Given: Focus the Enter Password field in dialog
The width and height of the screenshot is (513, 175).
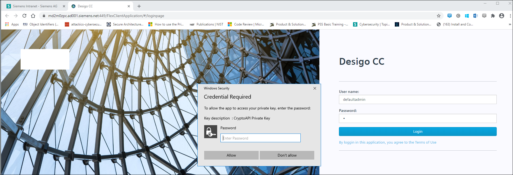Looking at the screenshot, I should point(260,138).
